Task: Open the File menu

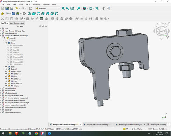Action: (3, 4)
